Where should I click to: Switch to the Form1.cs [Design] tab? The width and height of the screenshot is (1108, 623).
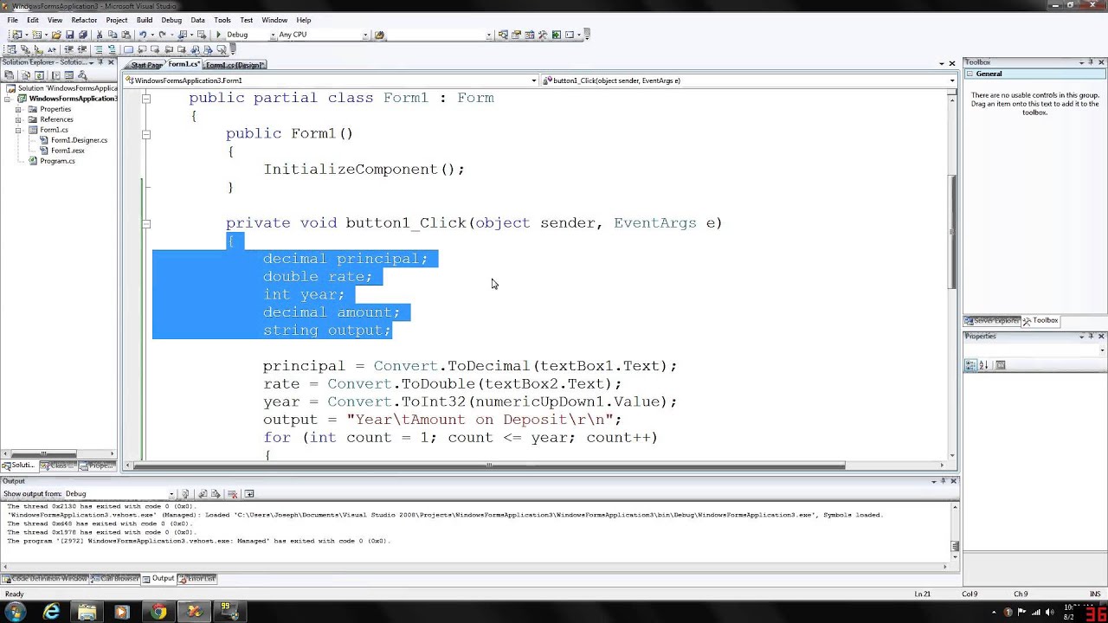pyautogui.click(x=235, y=65)
